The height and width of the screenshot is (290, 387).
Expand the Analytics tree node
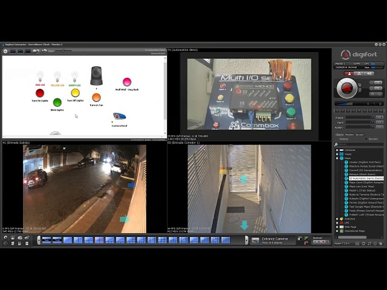(337, 219)
